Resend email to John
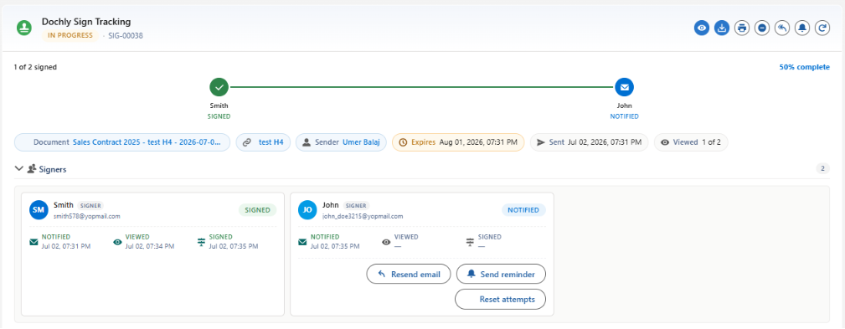 (x=408, y=274)
